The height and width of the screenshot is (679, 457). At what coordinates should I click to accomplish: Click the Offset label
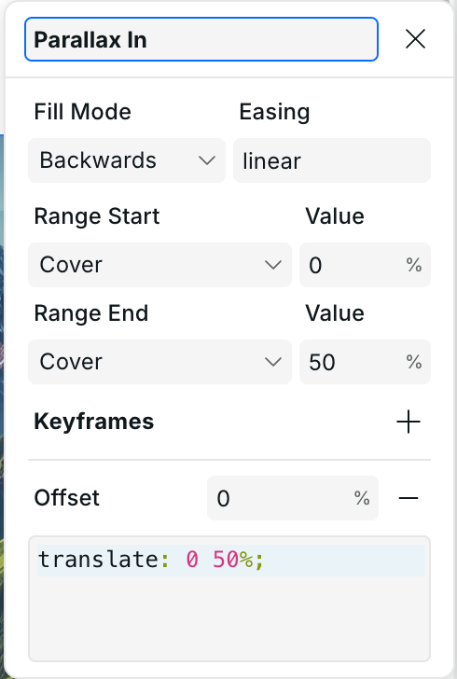click(67, 498)
